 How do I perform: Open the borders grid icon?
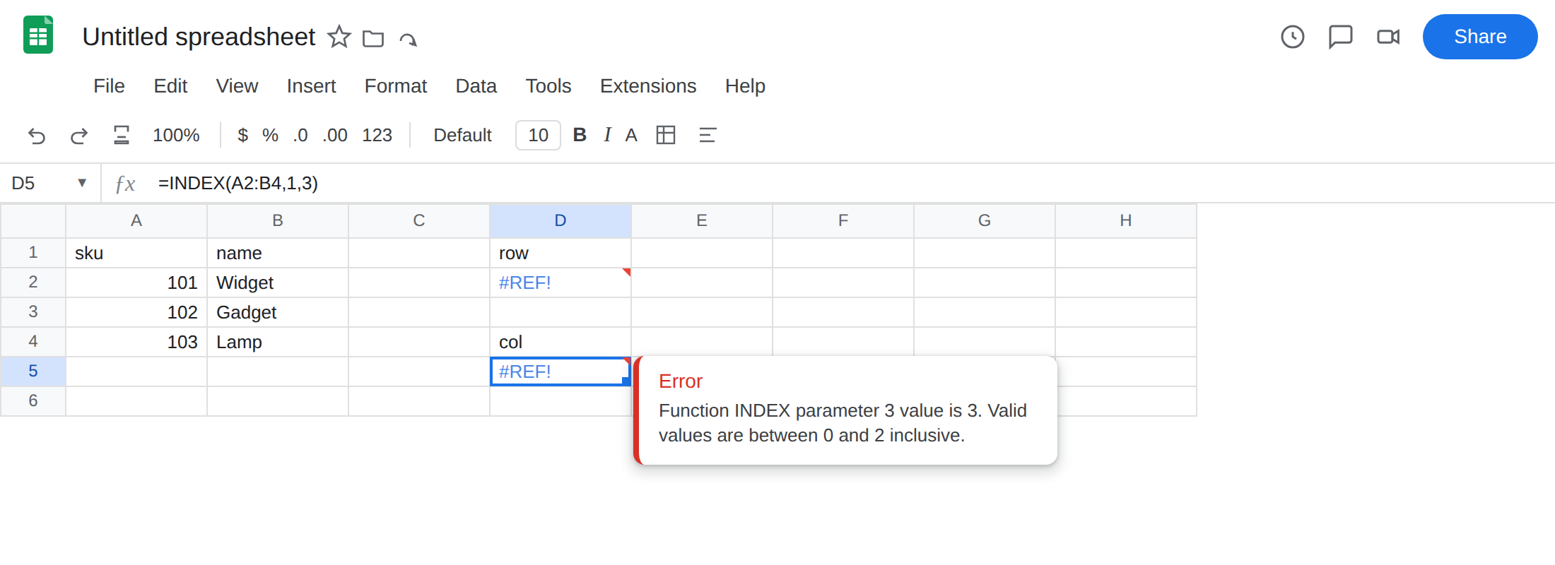click(x=666, y=135)
